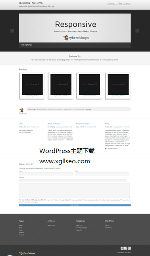Click inside the comment text area
This screenshot has width=150, height=256.
pyautogui.click(x=75, y=191)
